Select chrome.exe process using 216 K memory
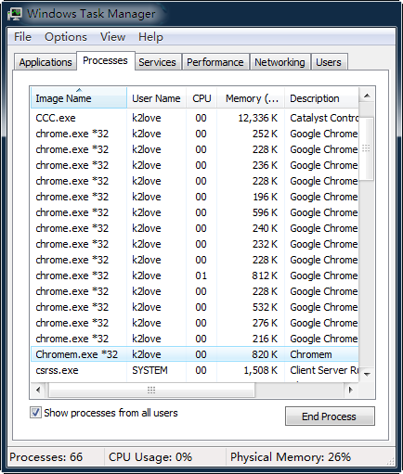 click(x=194, y=339)
